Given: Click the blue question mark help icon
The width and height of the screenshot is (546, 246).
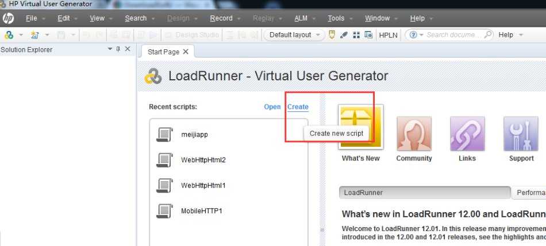Looking at the screenshot, I should pos(413,35).
